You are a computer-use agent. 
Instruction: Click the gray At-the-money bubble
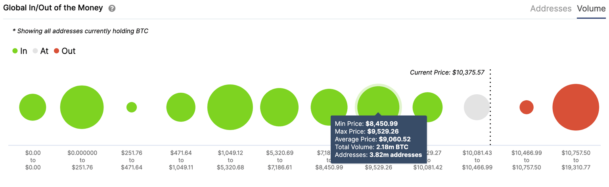477,107
